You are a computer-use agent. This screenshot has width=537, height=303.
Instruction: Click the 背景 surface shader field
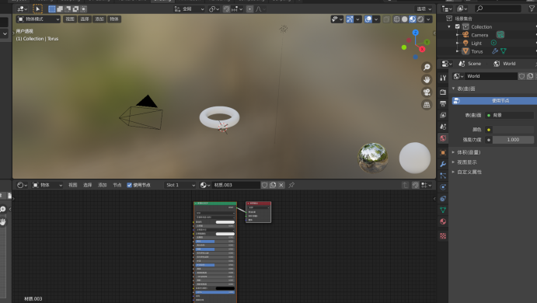(509, 116)
